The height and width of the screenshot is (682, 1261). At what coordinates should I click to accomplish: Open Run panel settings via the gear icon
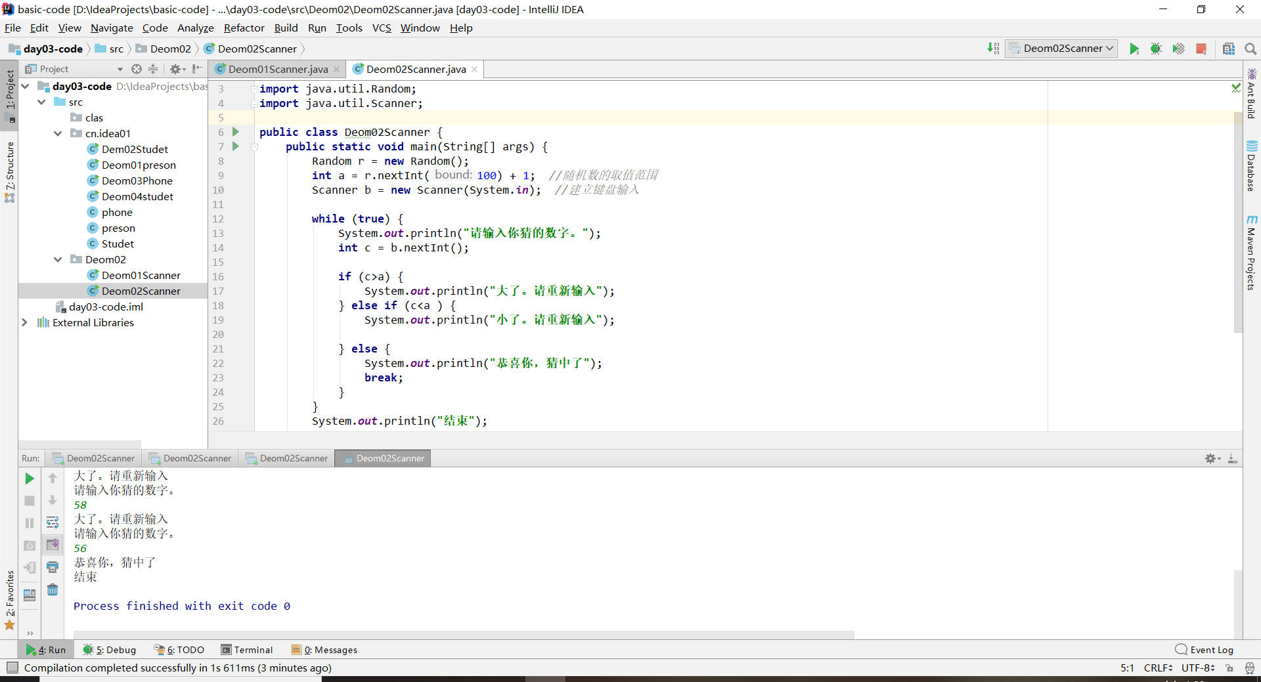click(1212, 458)
